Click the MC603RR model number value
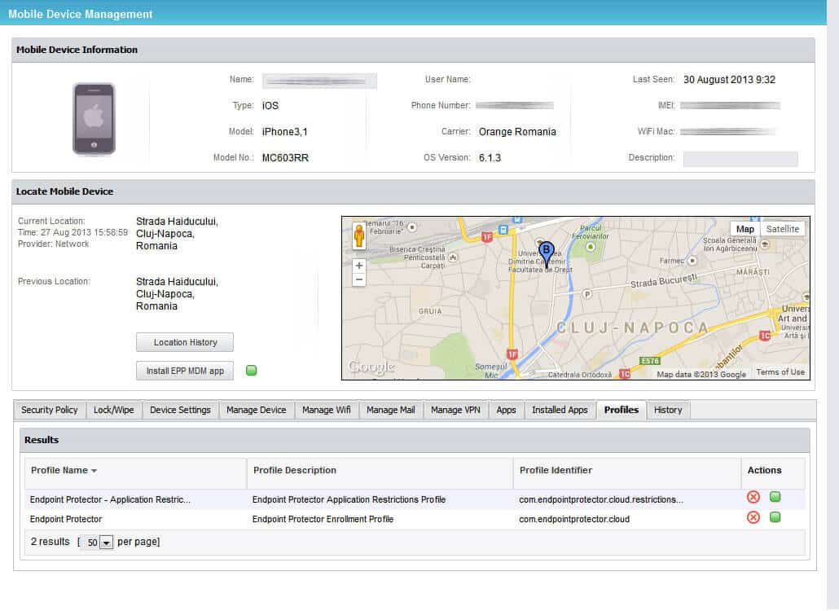The width and height of the screenshot is (839, 611). pos(285,158)
